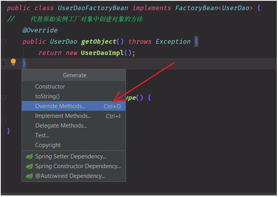Screen dimensions: 278x197
Task: Pick Delegate Methods... from Generate list
Action: [x=74, y=126]
